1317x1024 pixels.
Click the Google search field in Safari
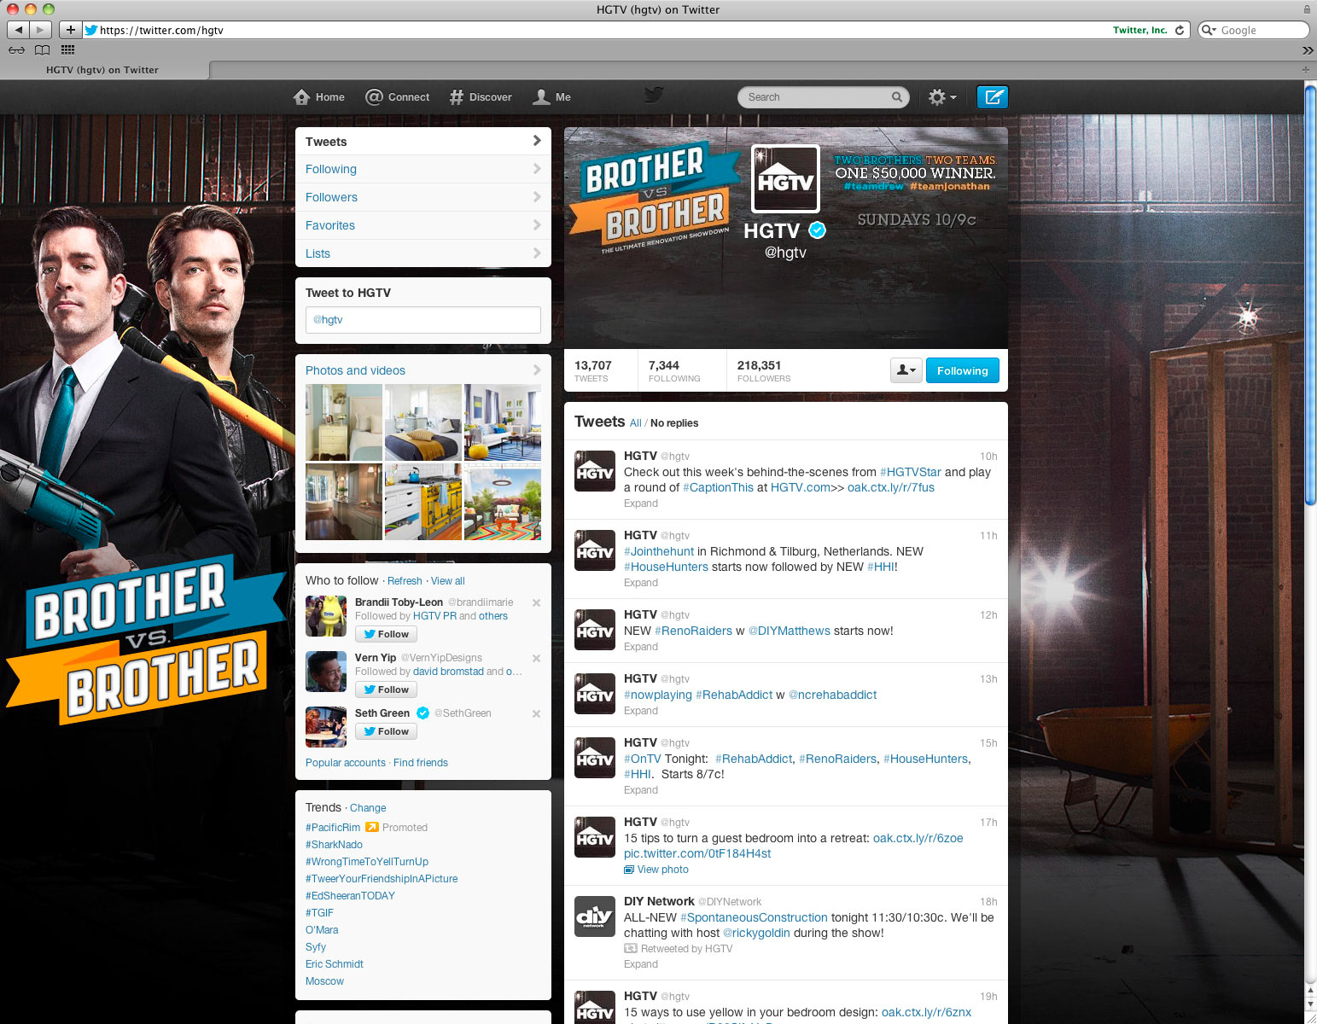pyautogui.click(x=1253, y=30)
